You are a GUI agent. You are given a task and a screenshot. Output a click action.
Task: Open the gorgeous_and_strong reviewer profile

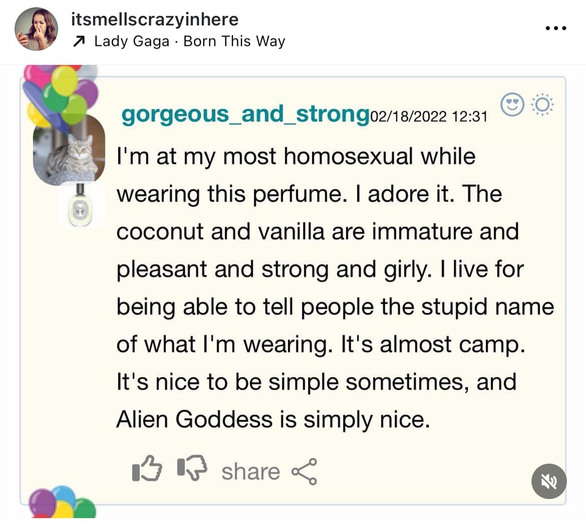coord(245,114)
